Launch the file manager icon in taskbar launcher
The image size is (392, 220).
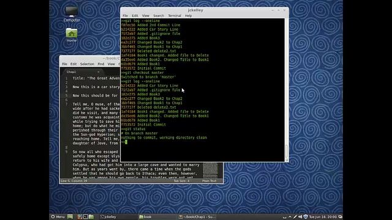(x=91, y=217)
